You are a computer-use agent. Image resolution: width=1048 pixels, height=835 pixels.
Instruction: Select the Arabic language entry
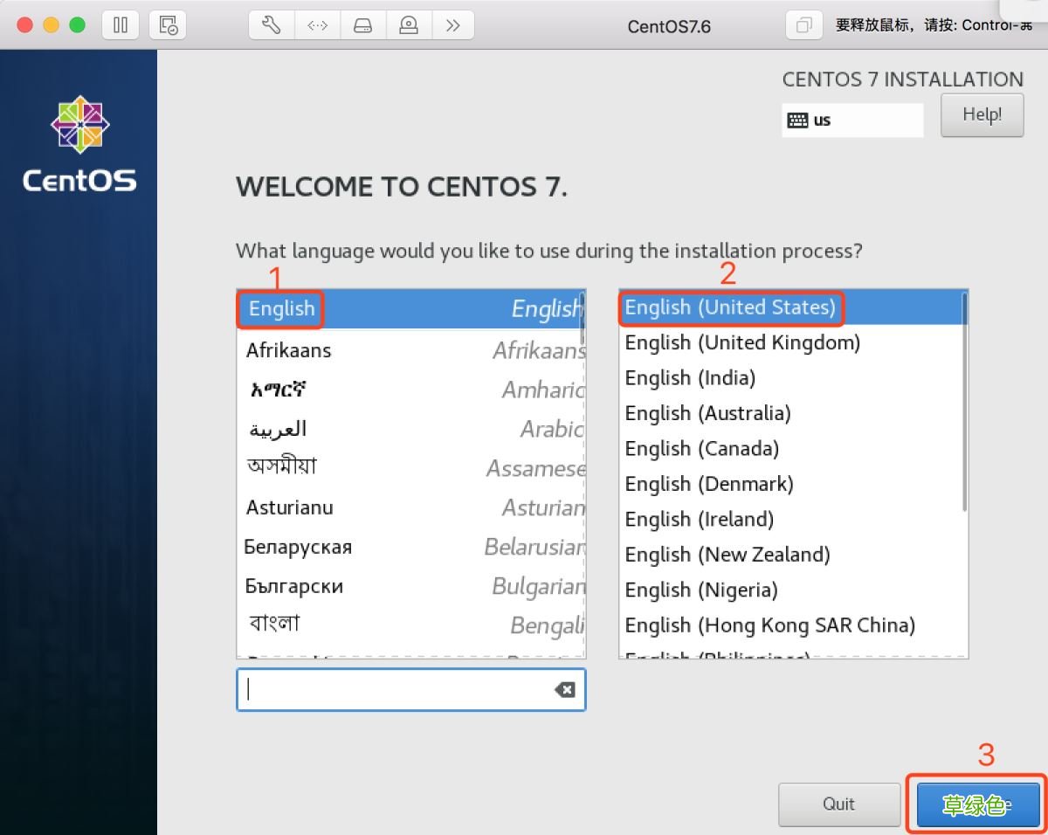tap(277, 427)
